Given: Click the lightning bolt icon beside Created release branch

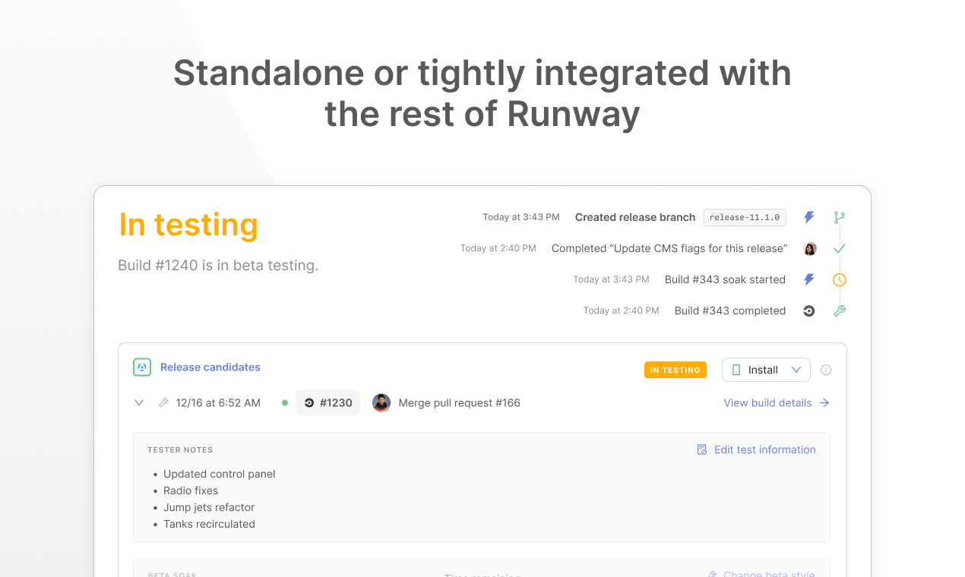Looking at the screenshot, I should point(809,217).
